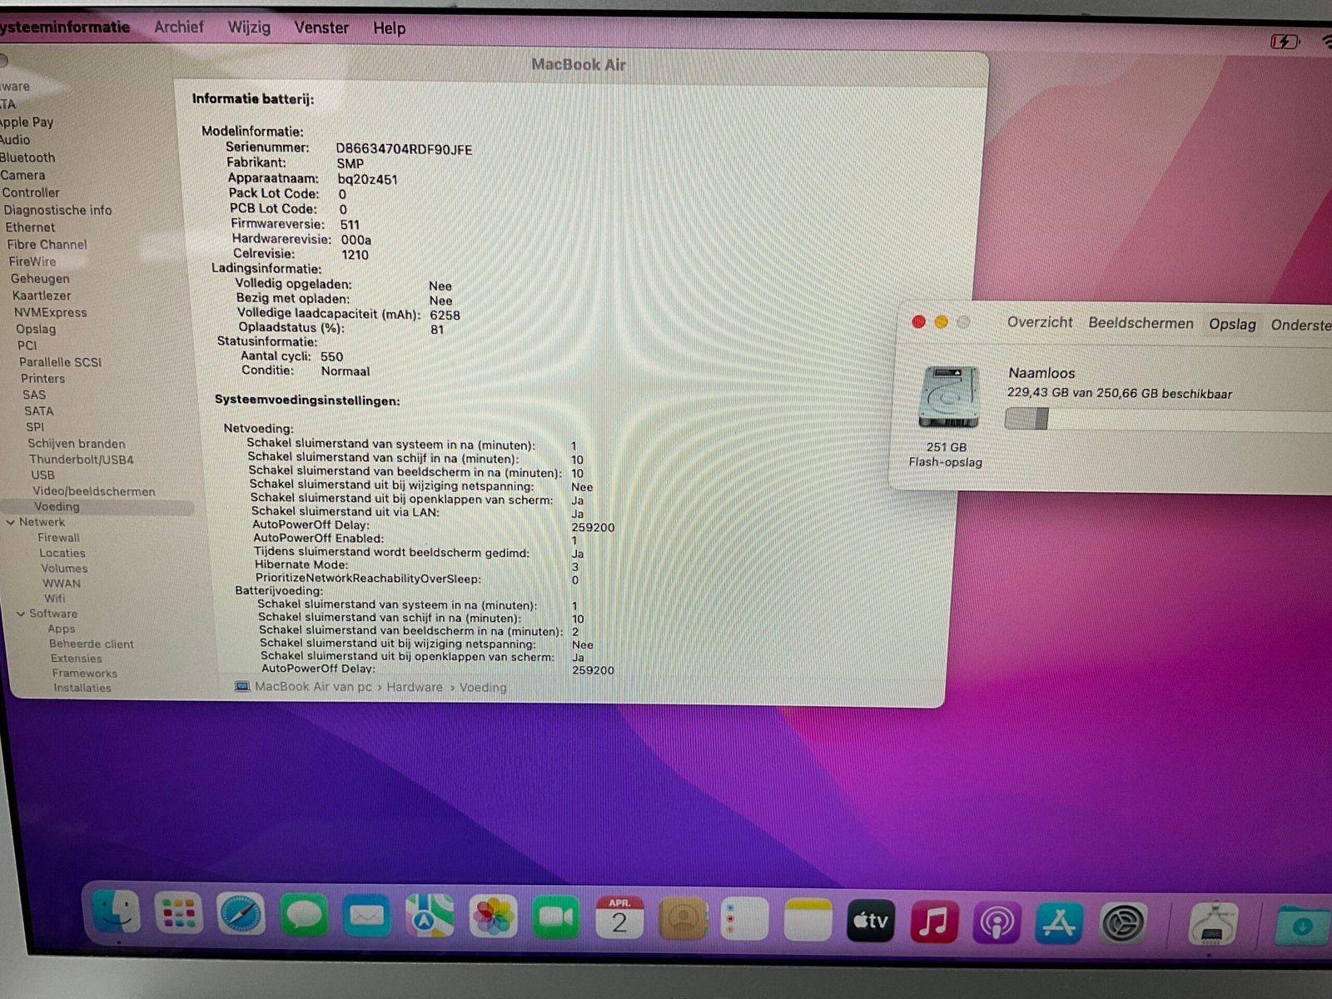Open the Venster menu

point(321,27)
